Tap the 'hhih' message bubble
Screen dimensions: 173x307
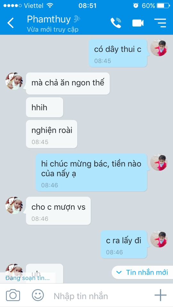tap(45, 107)
